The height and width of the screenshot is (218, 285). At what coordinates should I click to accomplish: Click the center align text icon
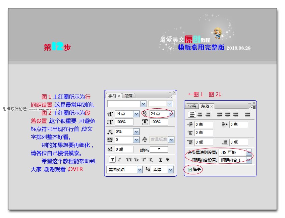(x=200, y=114)
